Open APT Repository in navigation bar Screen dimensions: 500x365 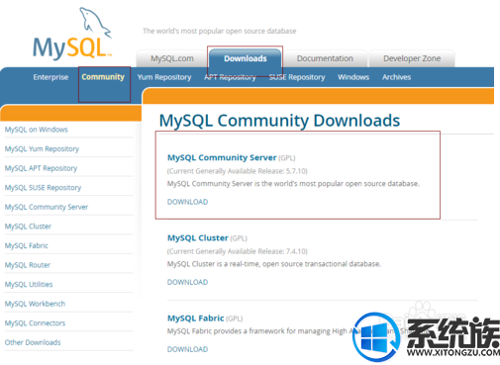coord(230,77)
